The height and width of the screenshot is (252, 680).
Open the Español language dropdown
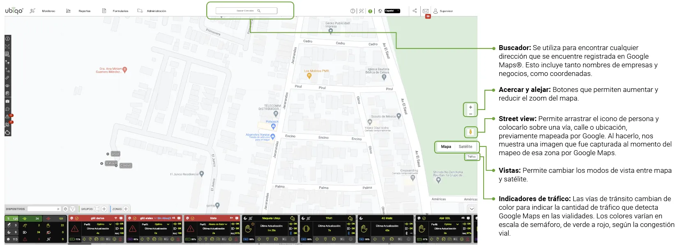392,11
